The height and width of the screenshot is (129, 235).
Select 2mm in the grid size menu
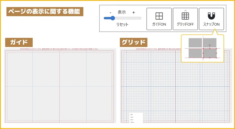pos(132,117)
